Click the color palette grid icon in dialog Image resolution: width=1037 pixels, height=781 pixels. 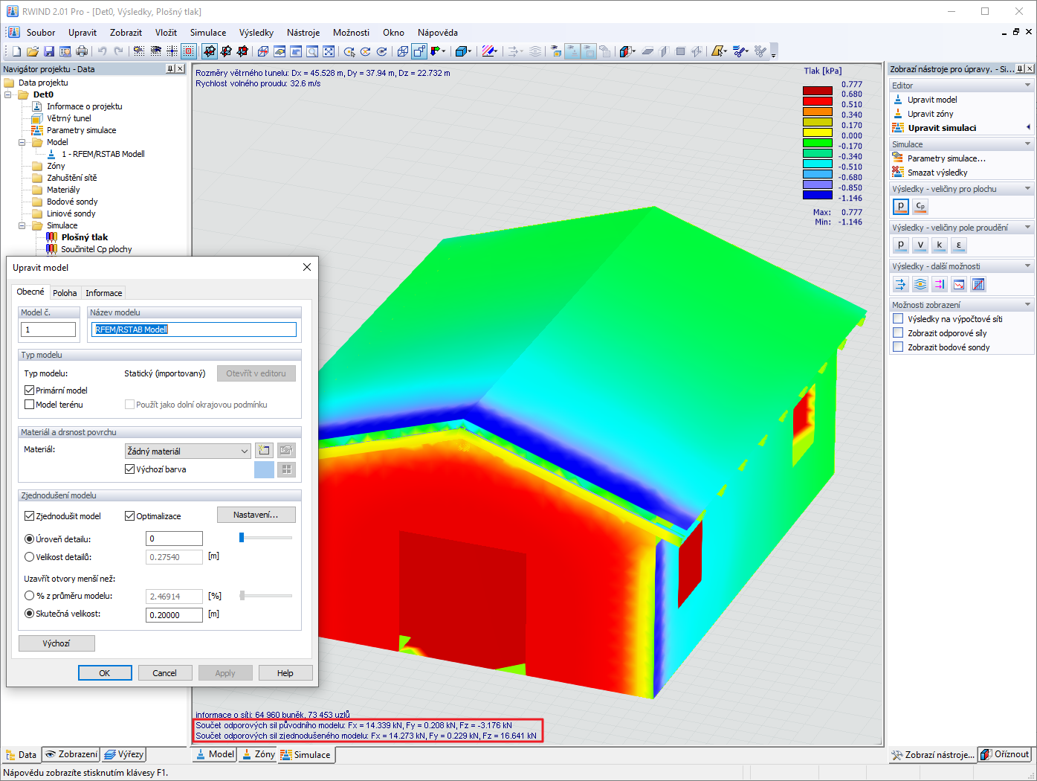point(286,469)
